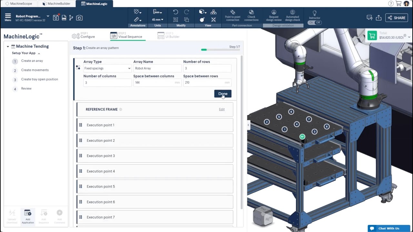This screenshot has width=413, height=232.
Task: Open the Array Type dropdown
Action: pyautogui.click(x=107, y=68)
